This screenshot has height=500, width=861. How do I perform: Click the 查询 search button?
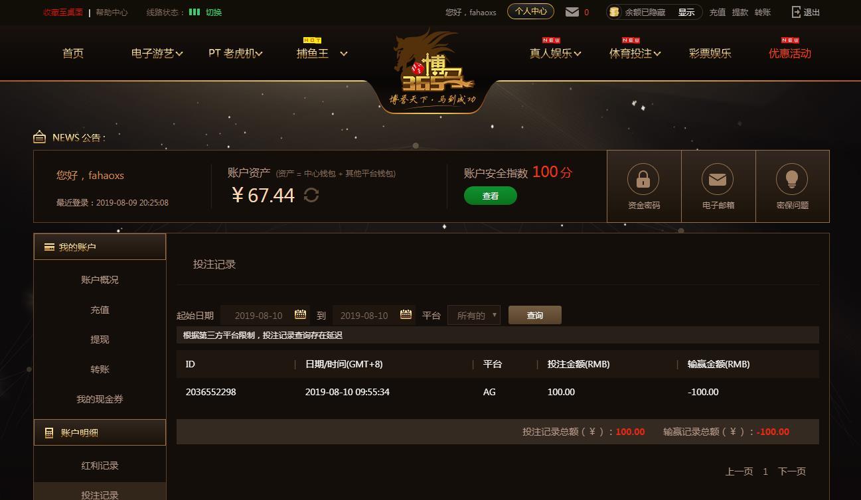coord(535,315)
